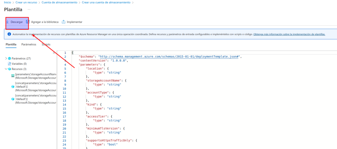Click line number 20 in editor gutter
Viewport: 337px width, 149px height.
tap(65, 129)
